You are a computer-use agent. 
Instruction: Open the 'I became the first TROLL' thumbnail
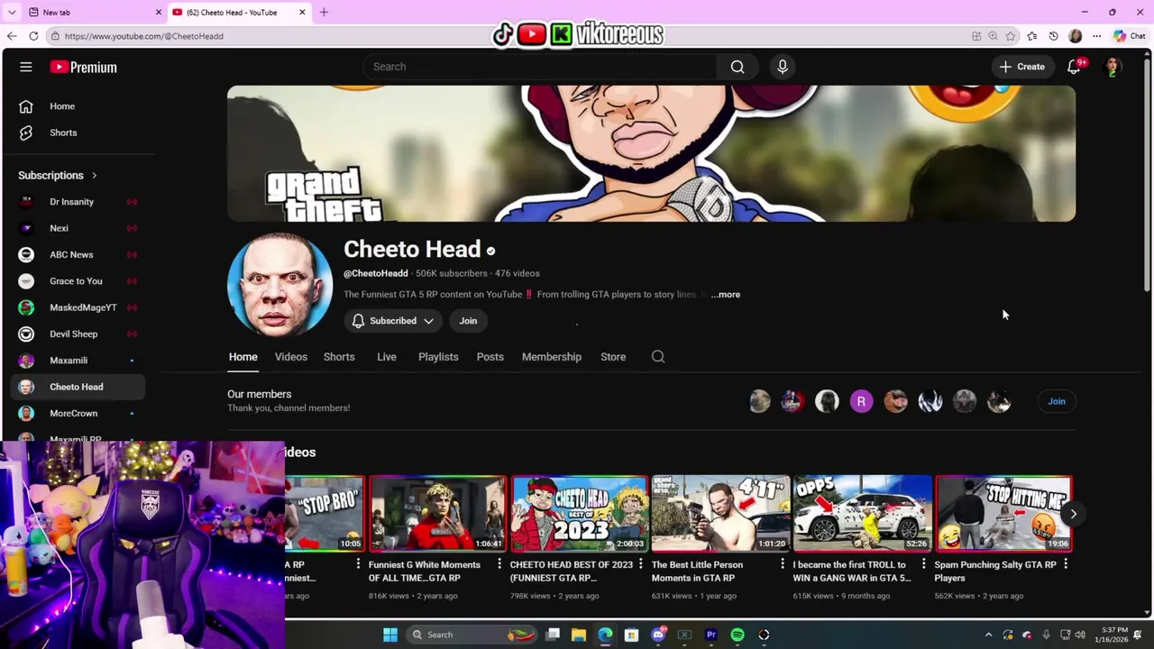click(x=862, y=514)
